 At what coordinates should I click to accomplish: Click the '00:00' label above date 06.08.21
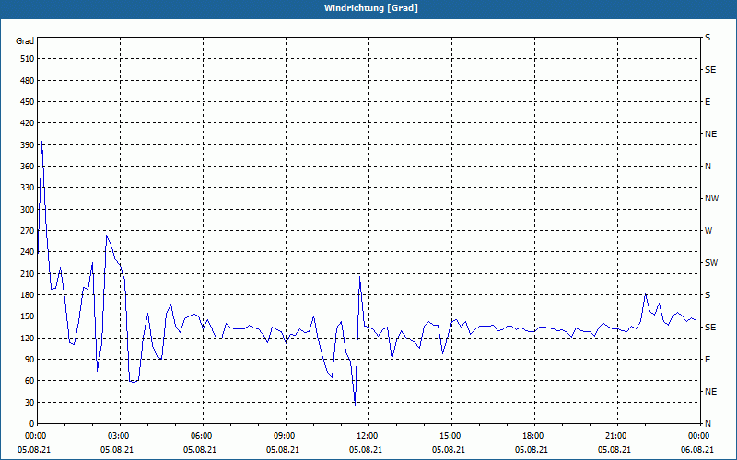[697, 436]
